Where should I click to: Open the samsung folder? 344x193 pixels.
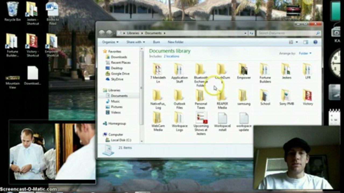244,98
